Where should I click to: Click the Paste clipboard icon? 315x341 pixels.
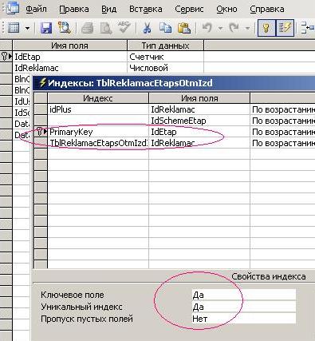point(184,28)
